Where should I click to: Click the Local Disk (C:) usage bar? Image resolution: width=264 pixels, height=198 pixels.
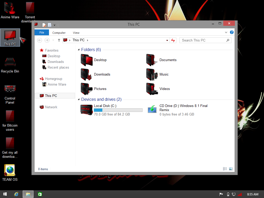(118, 110)
